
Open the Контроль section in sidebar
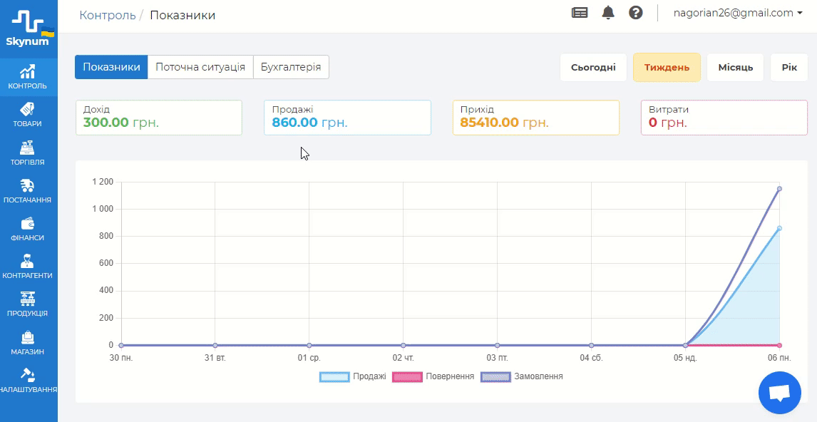pyautogui.click(x=29, y=77)
